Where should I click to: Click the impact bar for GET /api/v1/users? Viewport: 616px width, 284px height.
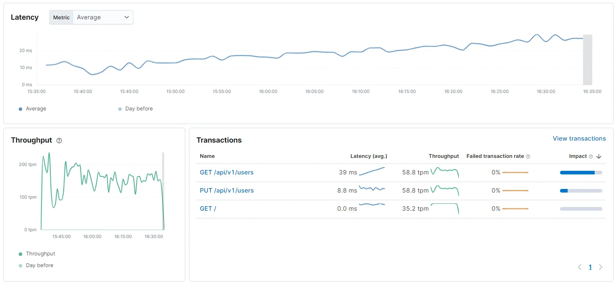pos(581,172)
